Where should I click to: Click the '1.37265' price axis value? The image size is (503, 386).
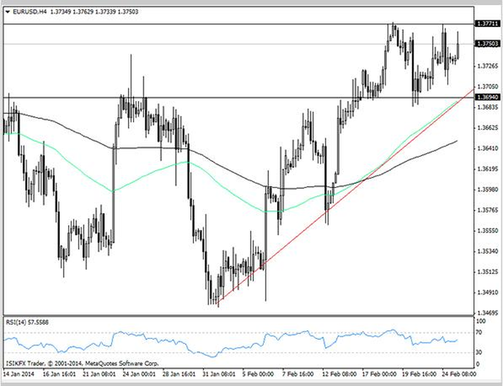point(488,66)
